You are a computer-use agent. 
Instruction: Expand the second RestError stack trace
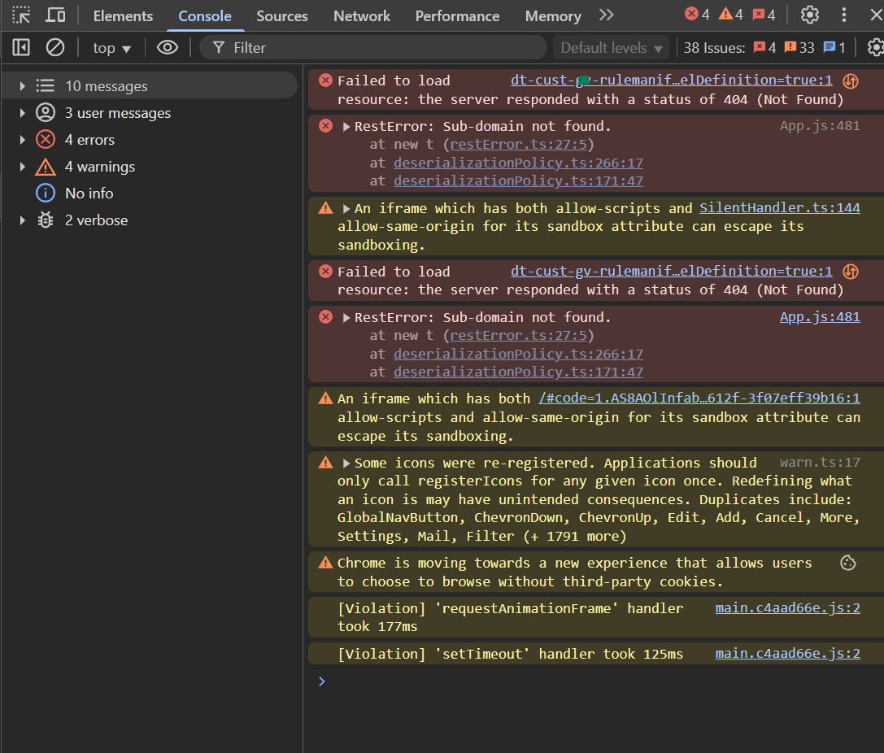pos(346,318)
